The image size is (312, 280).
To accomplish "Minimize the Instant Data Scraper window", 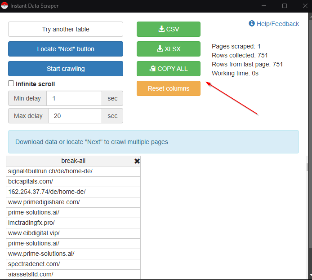I will point(264,6).
